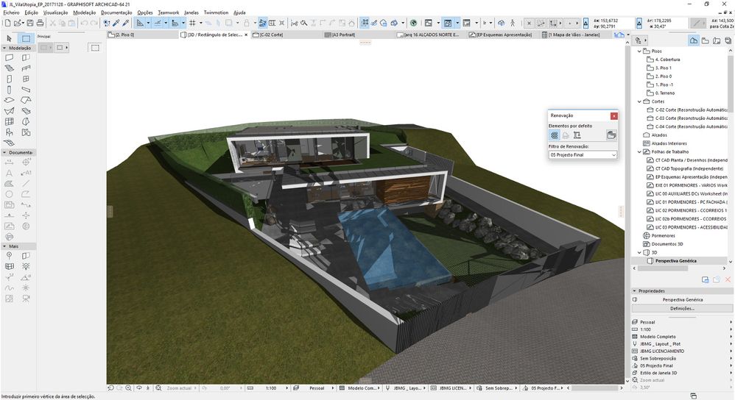Select the Curtain Wall tool
This screenshot has height=400, width=735.
click(x=9, y=121)
